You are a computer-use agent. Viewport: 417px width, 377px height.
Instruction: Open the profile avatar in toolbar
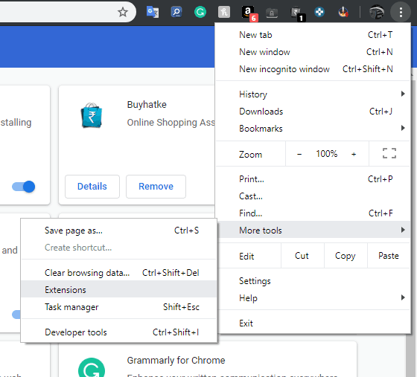pos(377,12)
